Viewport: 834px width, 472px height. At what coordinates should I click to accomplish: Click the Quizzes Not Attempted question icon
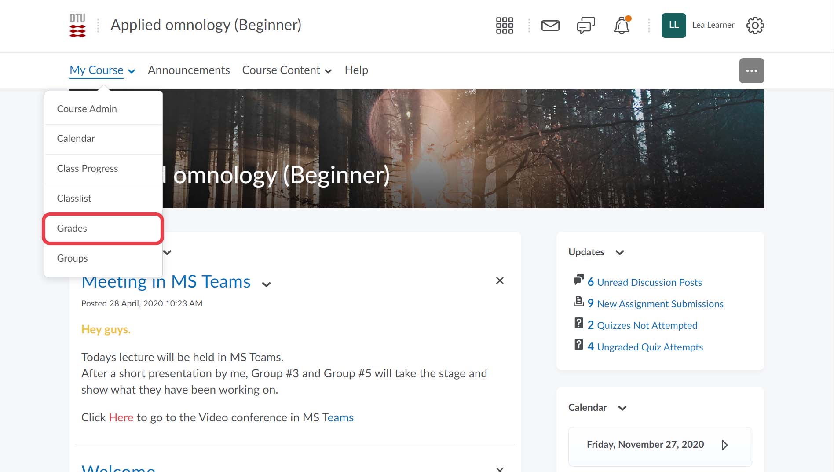point(579,323)
